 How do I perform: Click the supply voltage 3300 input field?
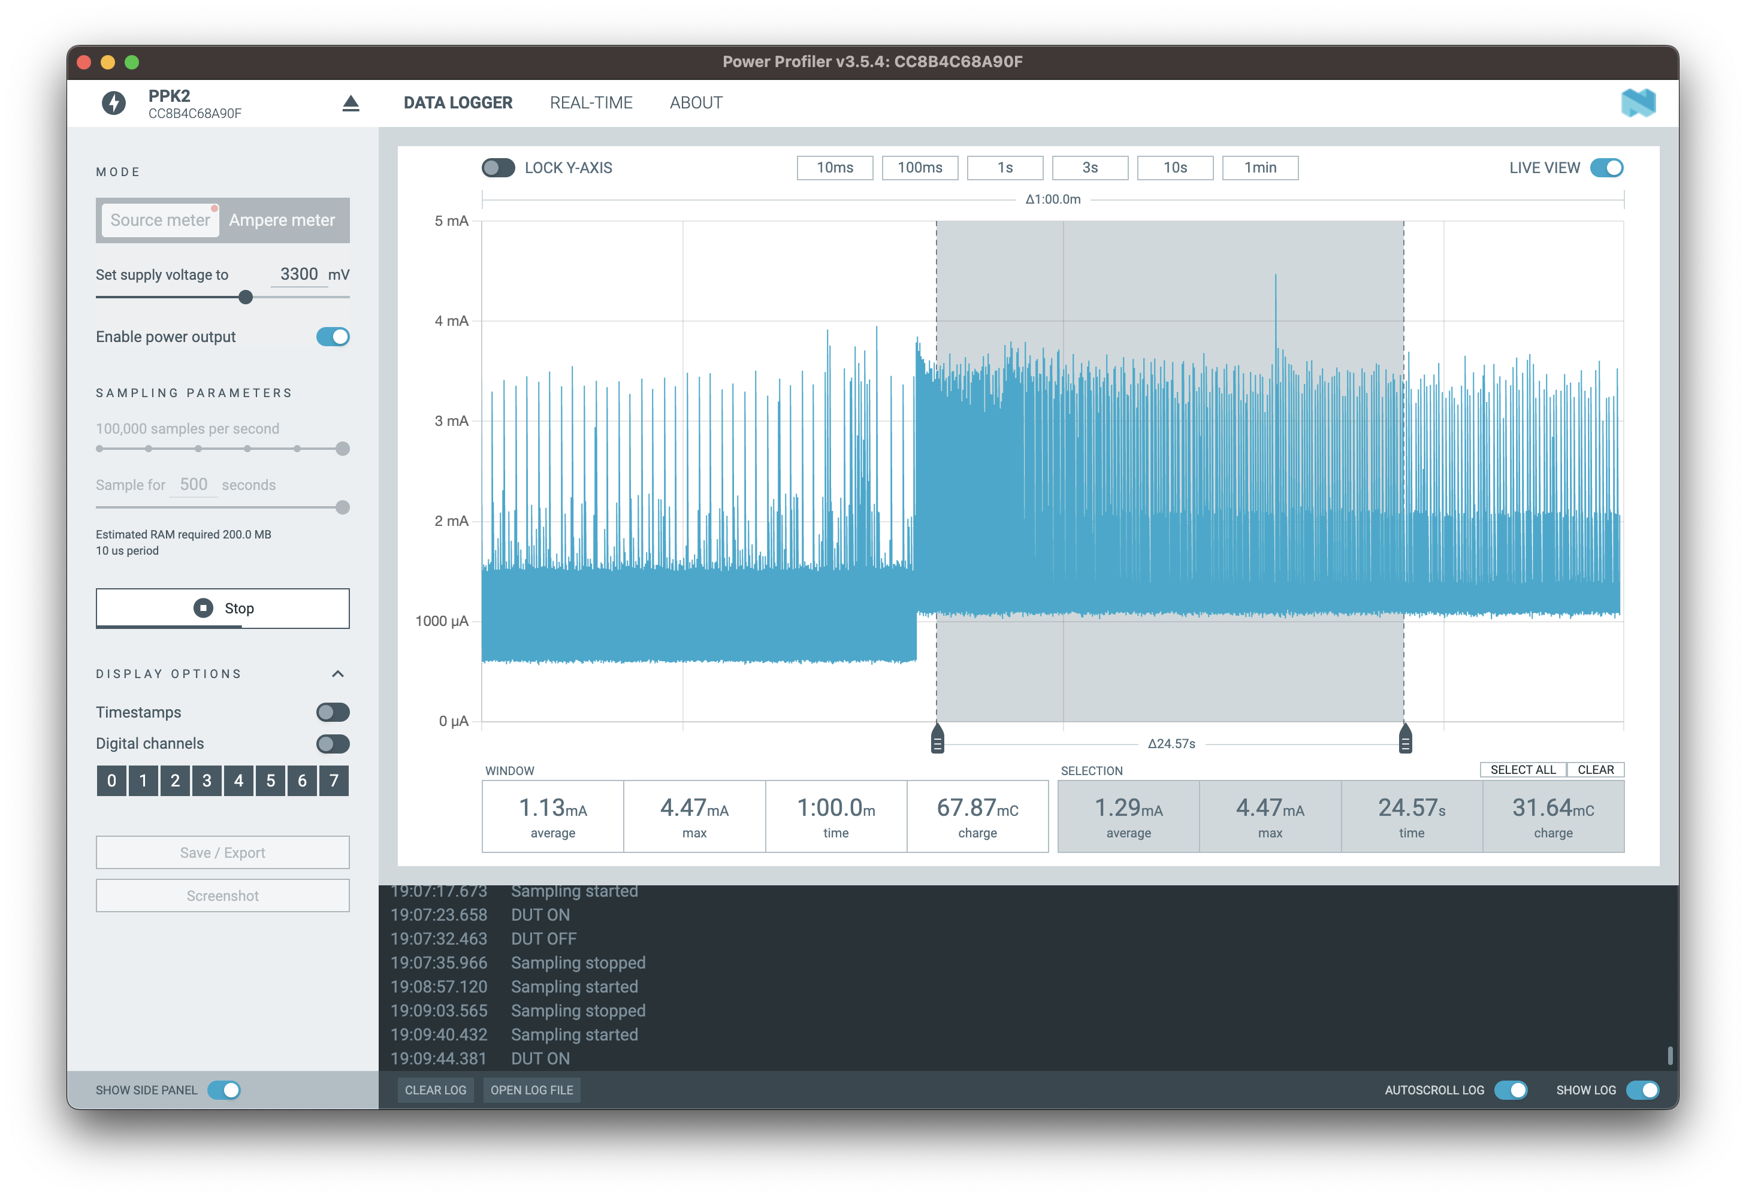[298, 274]
